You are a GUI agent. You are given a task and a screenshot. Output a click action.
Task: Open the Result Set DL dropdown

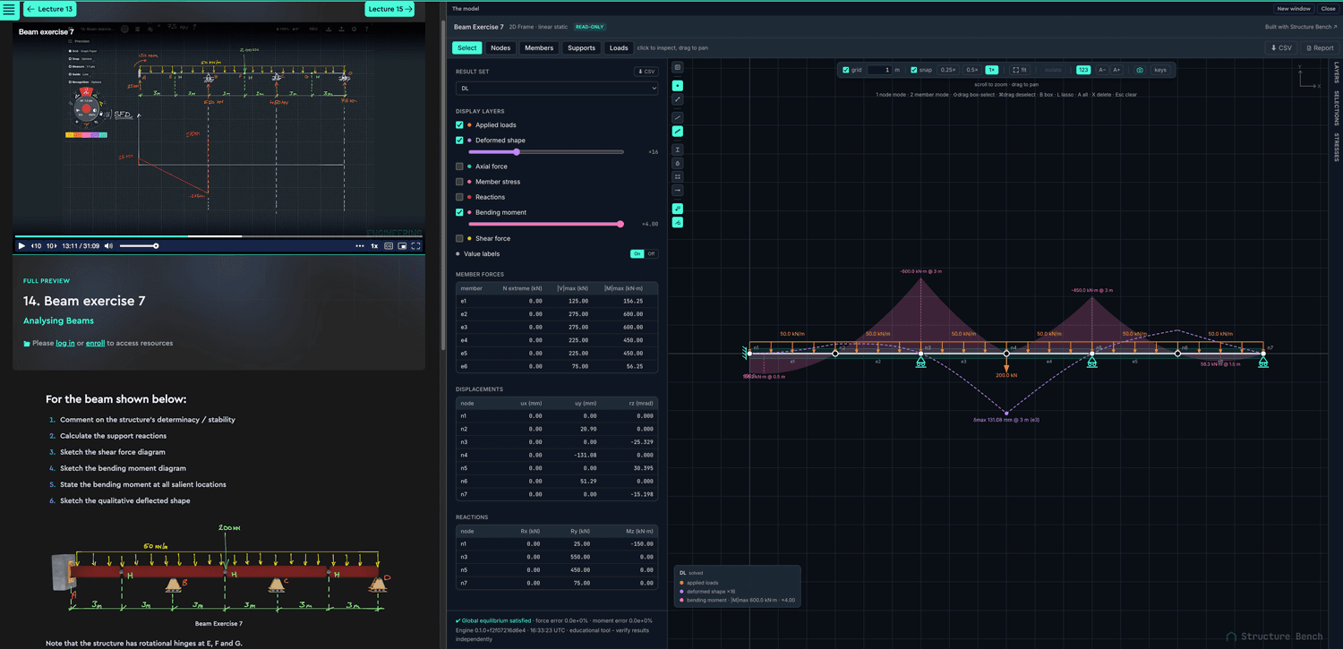[557, 89]
